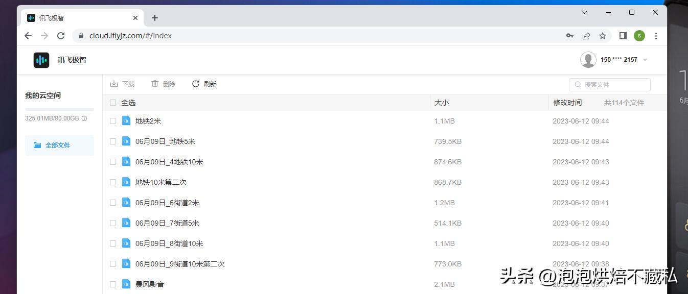Refresh the file list via the 刷新 icon
688x294 pixels.
click(x=195, y=84)
